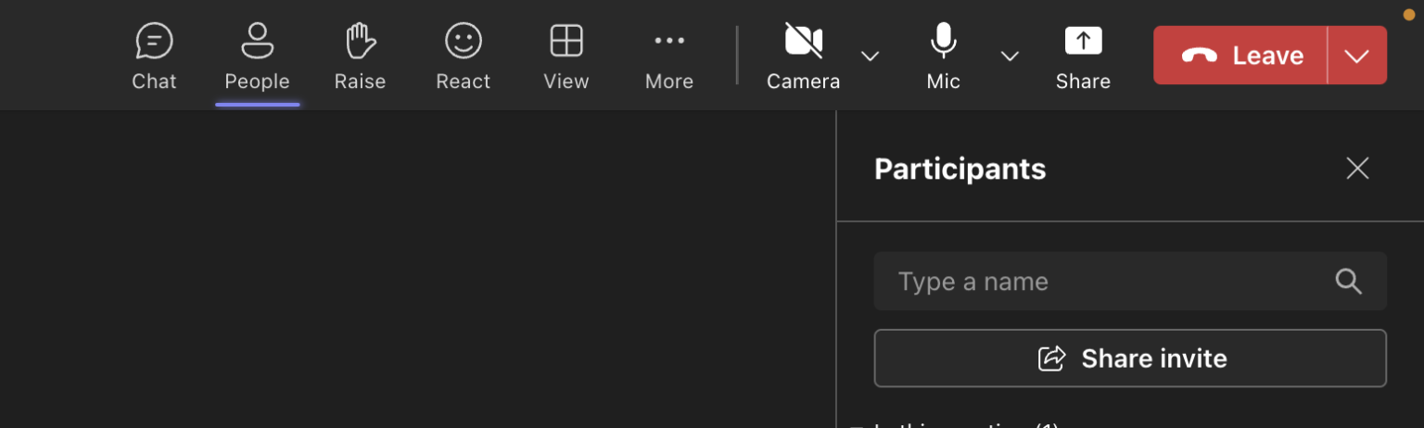Open the More actions menu

pyautogui.click(x=668, y=56)
